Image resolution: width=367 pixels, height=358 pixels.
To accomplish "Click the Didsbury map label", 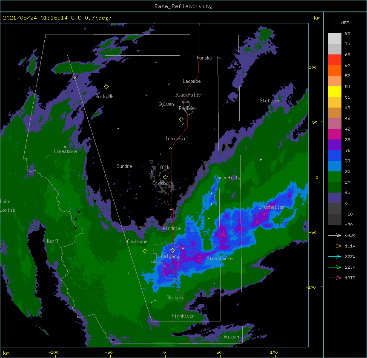I will click(163, 183).
